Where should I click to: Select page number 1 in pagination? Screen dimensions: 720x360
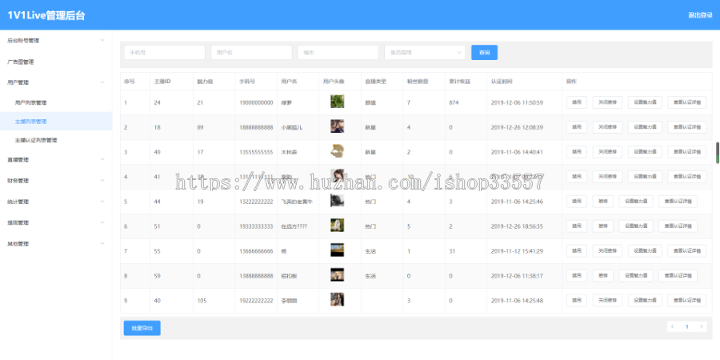(x=687, y=326)
